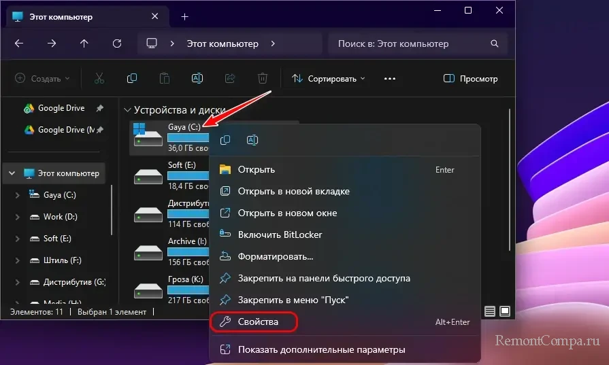Click the Refresh arrow in navigation bar
The image size is (609, 365).
[x=117, y=44]
